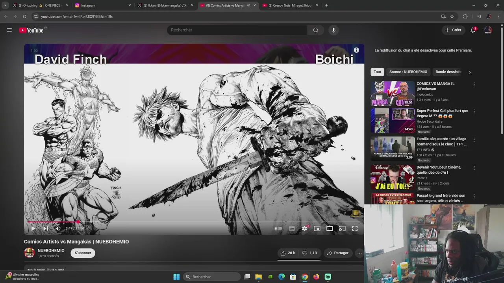This screenshot has width=504, height=283.
Task: Open the Chrome extensions puzzle icon
Action: pos(465,17)
